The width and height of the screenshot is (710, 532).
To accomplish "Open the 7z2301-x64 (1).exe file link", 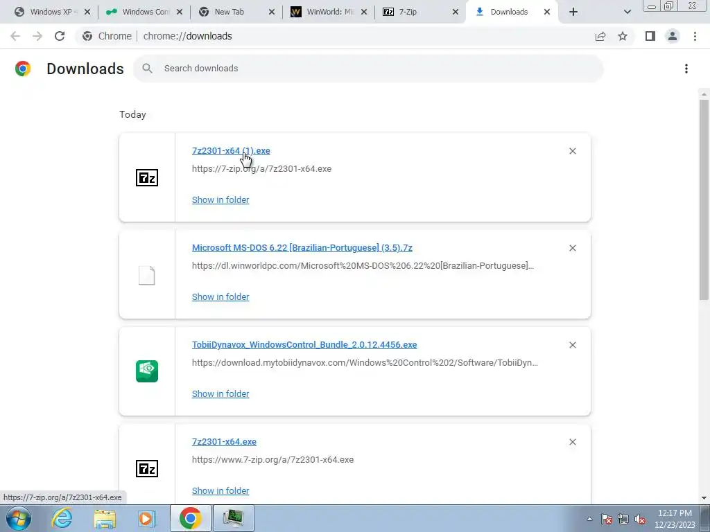I will 231,151.
